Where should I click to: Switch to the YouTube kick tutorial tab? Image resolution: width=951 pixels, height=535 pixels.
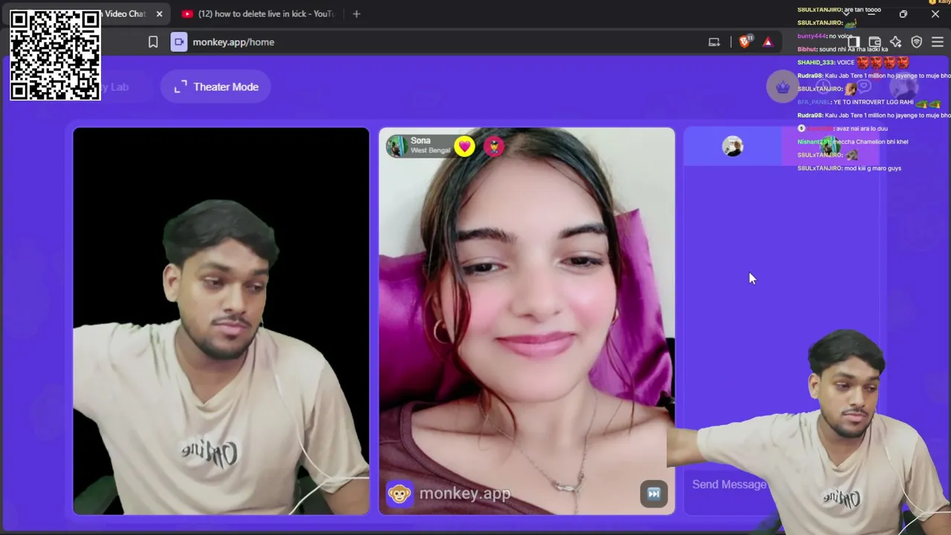pyautogui.click(x=258, y=13)
